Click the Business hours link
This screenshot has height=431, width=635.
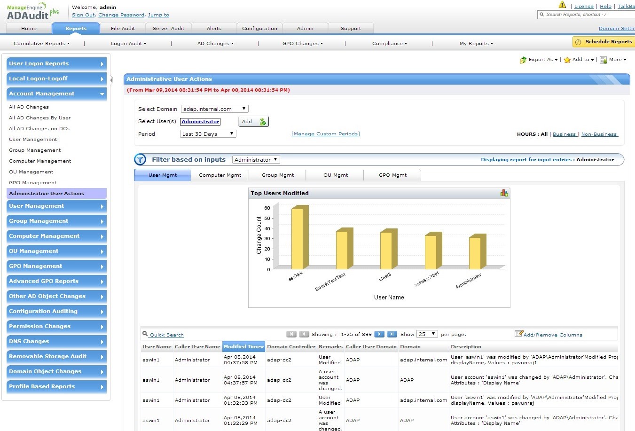[x=564, y=134]
